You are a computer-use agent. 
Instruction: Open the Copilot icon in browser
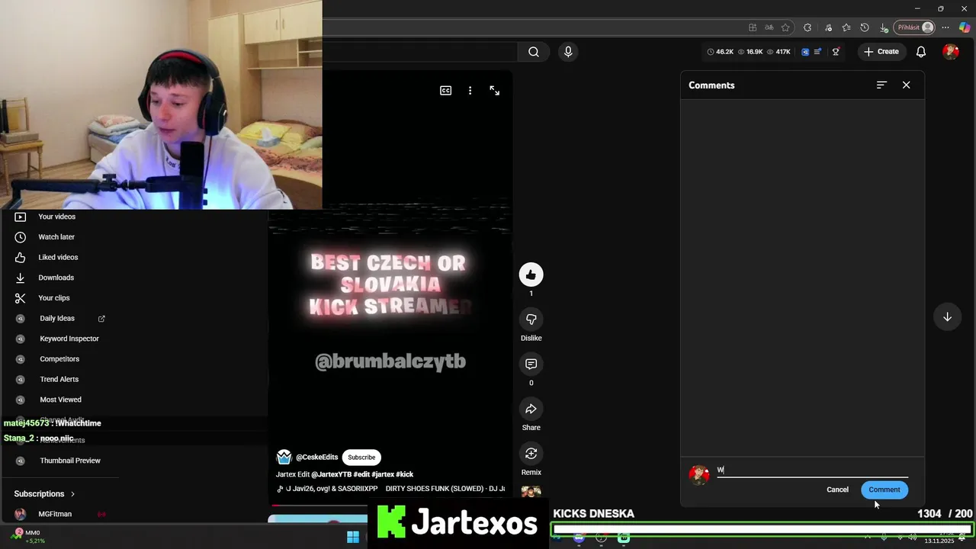pyautogui.click(x=965, y=27)
